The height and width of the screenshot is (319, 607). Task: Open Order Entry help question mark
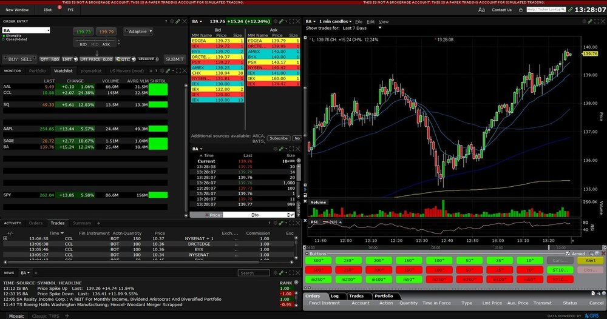pyautogui.click(x=166, y=22)
